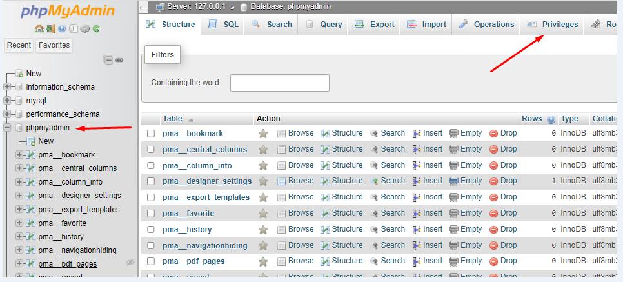
Task: Sort by the Table column header
Action: tap(172, 119)
